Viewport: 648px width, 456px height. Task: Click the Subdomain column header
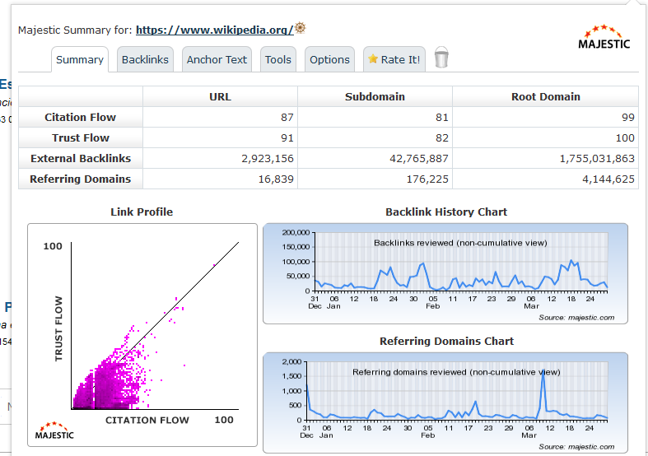(x=375, y=96)
